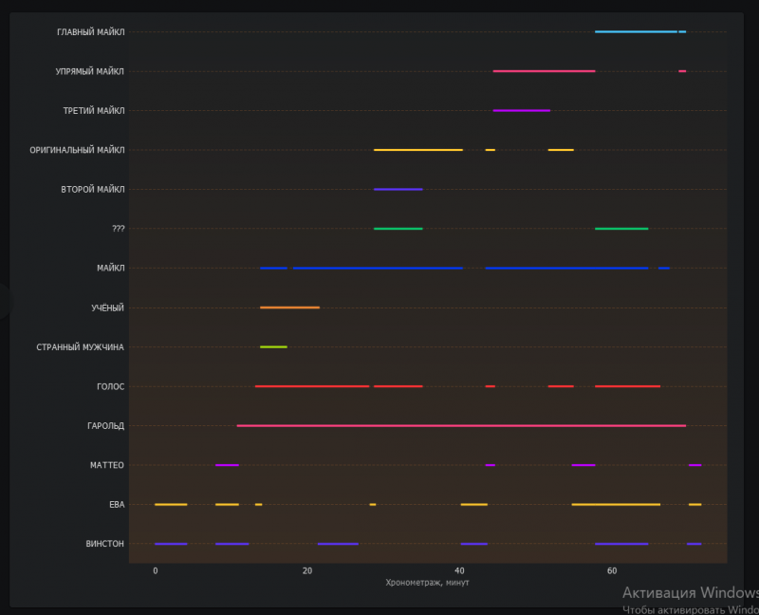Select the longest red ГОЛОС bar
The width and height of the screenshot is (759, 615).
312,386
